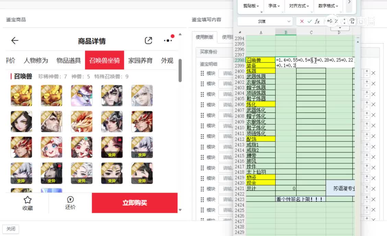The width and height of the screenshot is (387, 236).
Task: Switch to the 物品道具 tab
Action: 69,61
